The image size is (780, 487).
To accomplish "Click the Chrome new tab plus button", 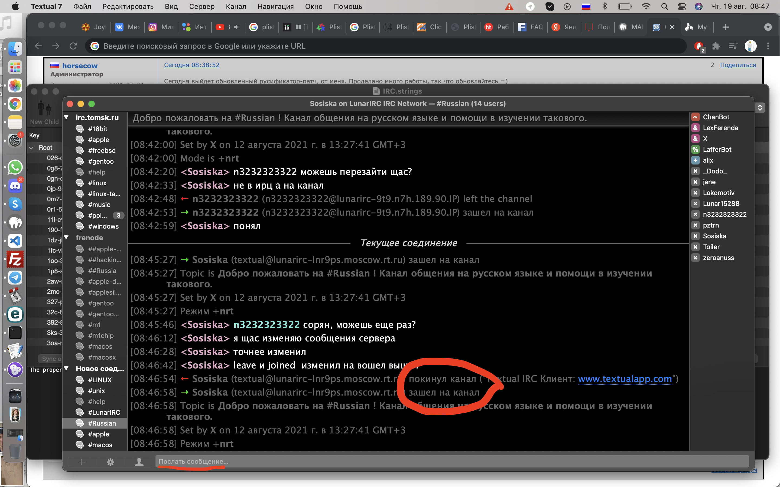I will [726, 27].
